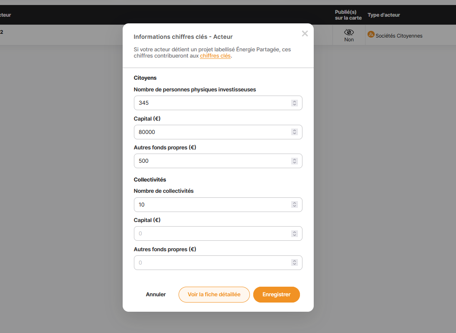Click the orange Sociétés Citoyennes actor icon
This screenshot has width=456, height=333.
371,35
